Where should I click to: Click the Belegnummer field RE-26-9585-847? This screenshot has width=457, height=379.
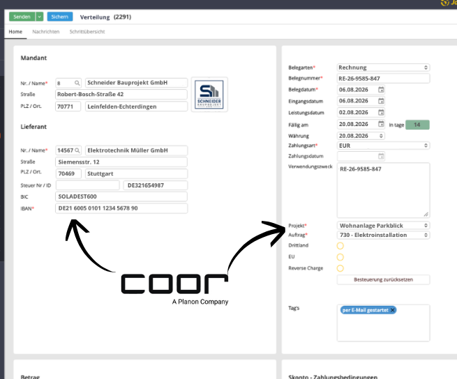pyautogui.click(x=383, y=78)
